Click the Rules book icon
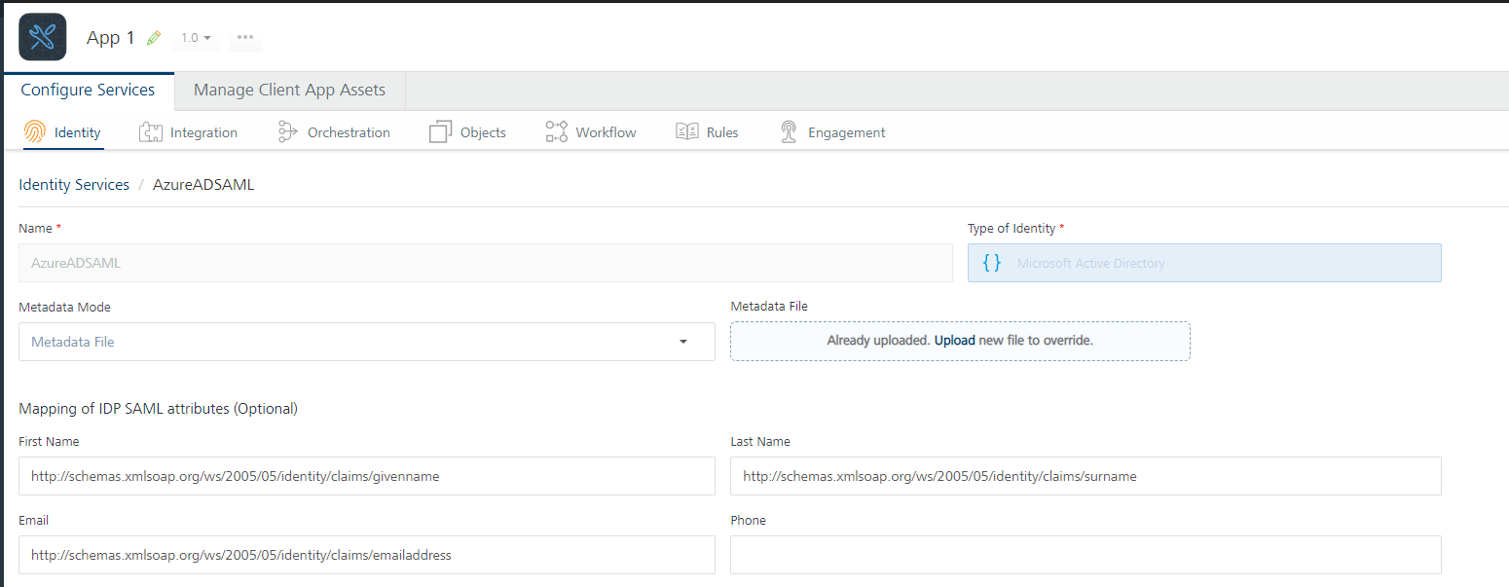Viewport: 1509px width, 587px height. coord(687,132)
